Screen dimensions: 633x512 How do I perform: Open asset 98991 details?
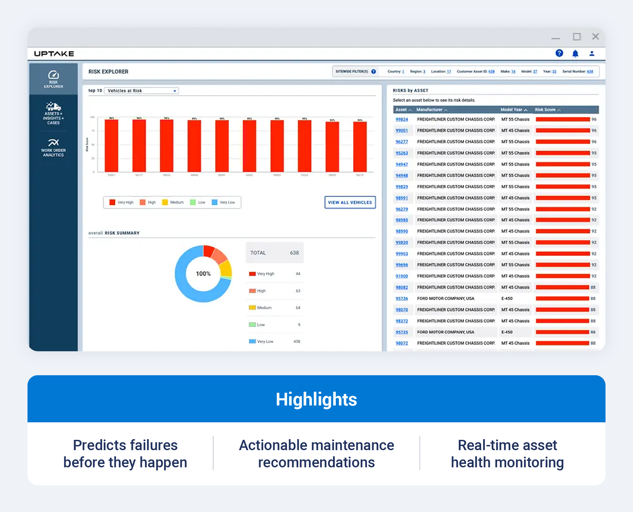(402, 198)
